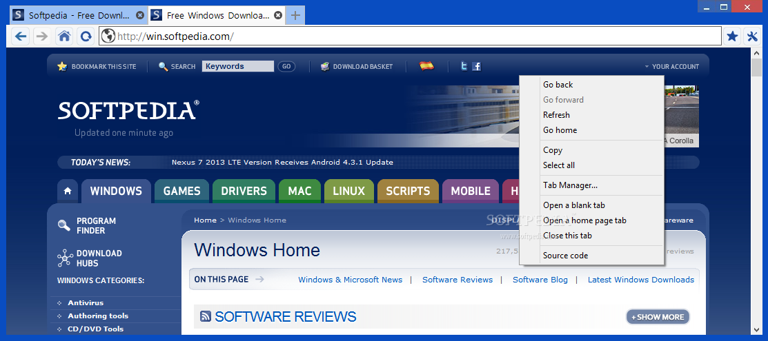Viewport: 768px width, 341px height.
Task: Click the URL address bar
Action: 410,36
